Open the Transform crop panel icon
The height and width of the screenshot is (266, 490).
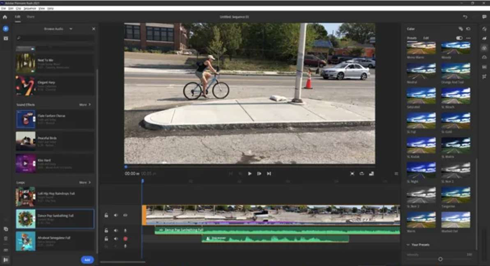[x=484, y=76]
